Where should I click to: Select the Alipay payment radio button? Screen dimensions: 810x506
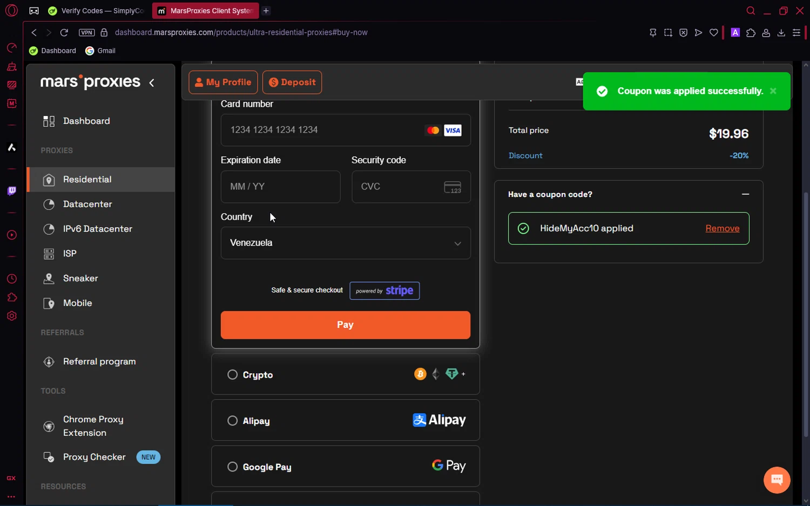point(233,421)
